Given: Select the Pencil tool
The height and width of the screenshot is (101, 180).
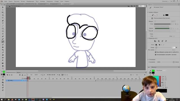Looking at the screenshot, I should click(3, 36).
